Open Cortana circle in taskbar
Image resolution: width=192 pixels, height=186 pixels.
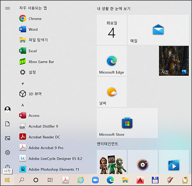click(36, 180)
